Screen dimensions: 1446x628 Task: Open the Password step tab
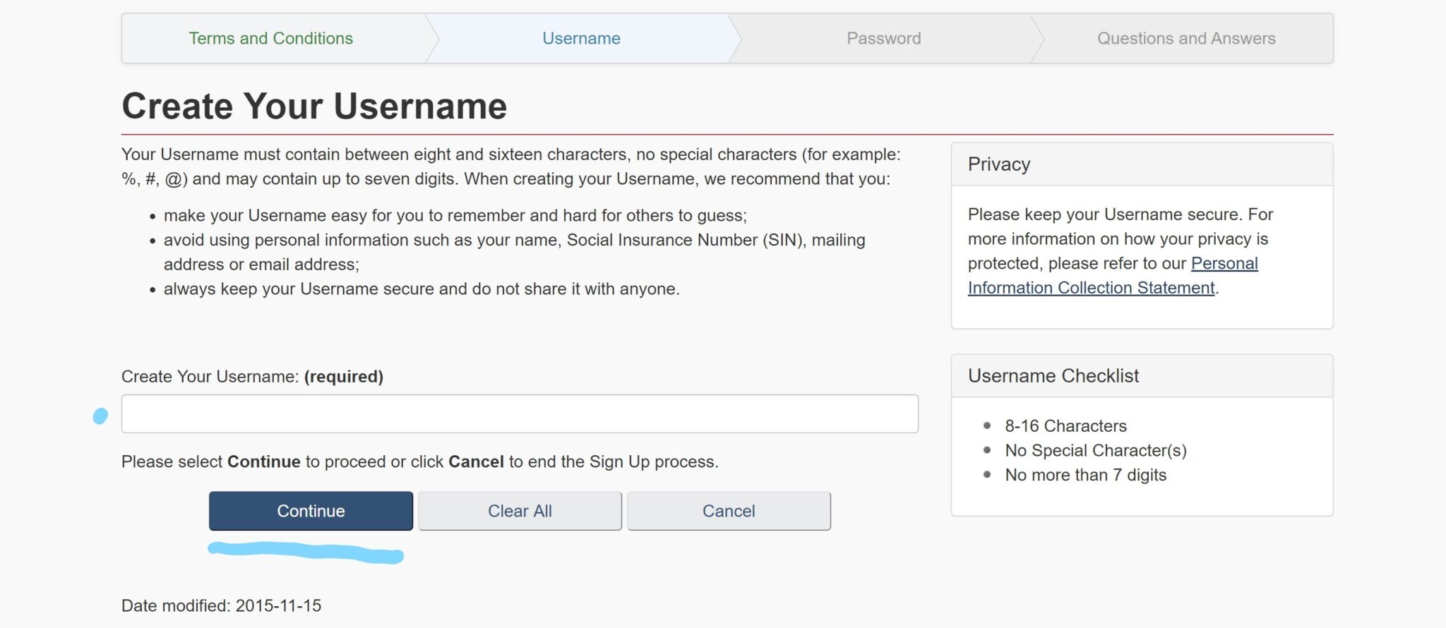(x=883, y=38)
